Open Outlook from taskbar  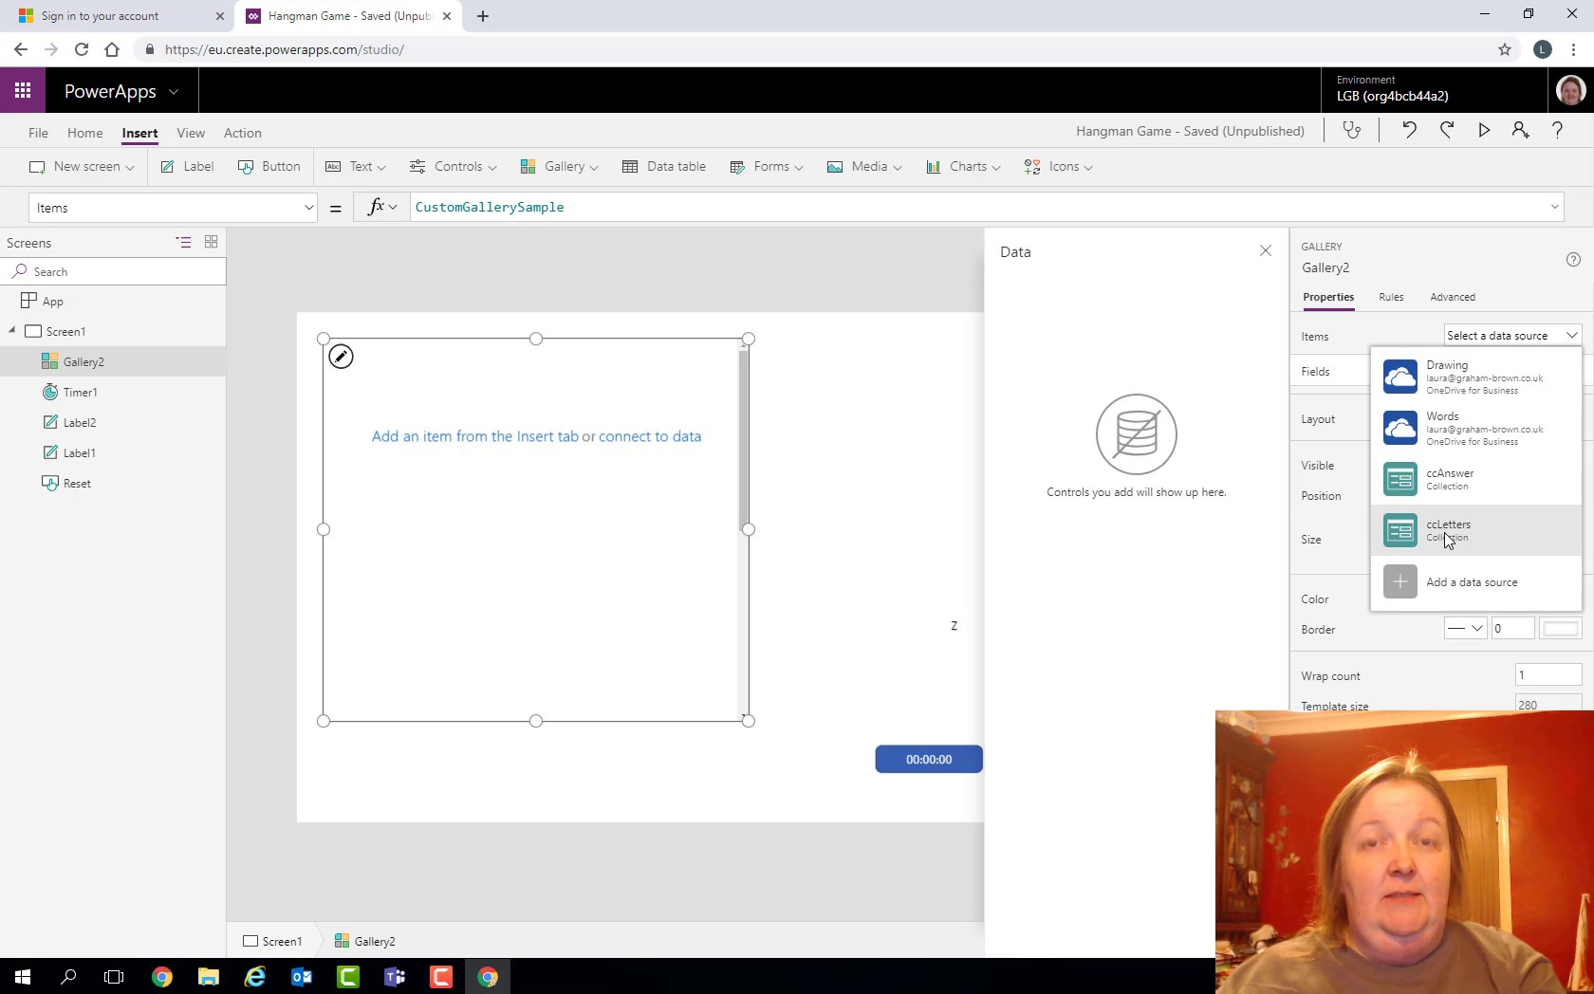[302, 977]
